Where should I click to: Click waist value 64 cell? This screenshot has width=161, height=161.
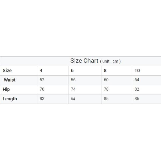pyautogui.click(x=137, y=80)
